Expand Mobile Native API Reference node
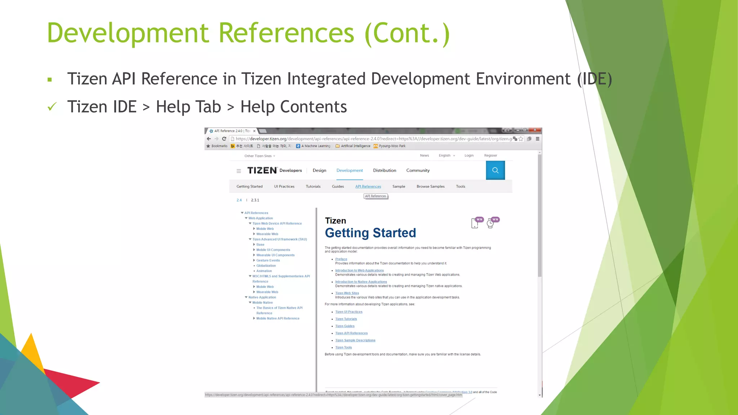 254,318
